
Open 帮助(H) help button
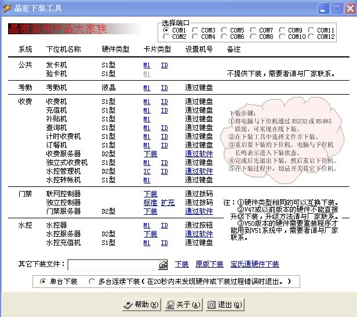[x=141, y=305]
